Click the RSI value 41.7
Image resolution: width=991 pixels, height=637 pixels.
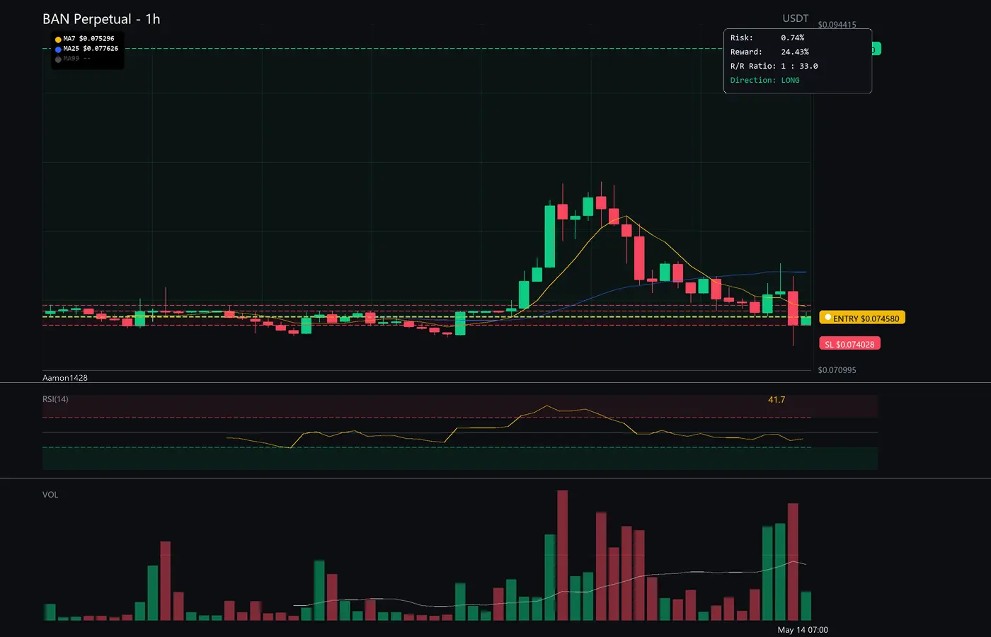coord(777,400)
